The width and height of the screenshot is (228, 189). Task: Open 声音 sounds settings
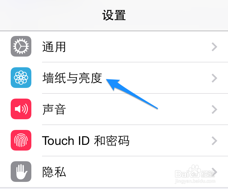click(54, 109)
